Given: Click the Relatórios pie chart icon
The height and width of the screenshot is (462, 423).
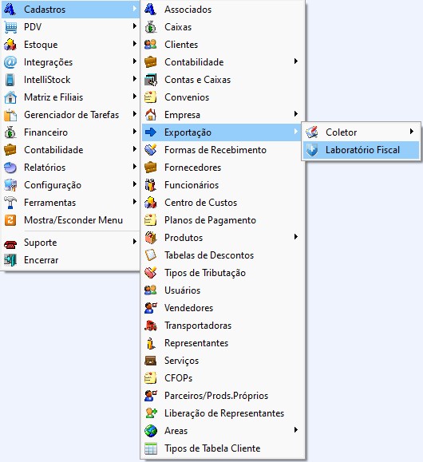Looking at the screenshot, I should 10,168.
